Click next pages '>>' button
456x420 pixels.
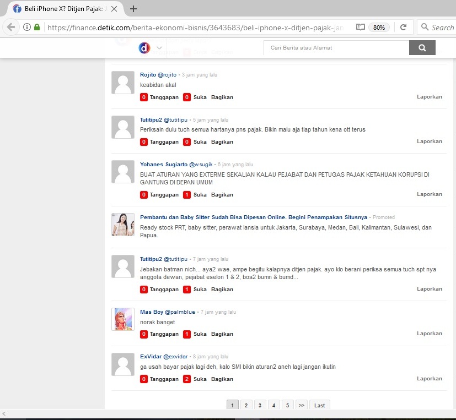pyautogui.click(x=301, y=405)
